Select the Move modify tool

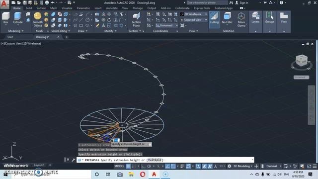click(109, 14)
